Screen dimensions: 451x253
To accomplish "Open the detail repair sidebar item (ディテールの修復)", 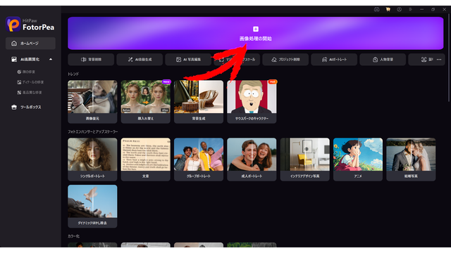I will coord(30,82).
